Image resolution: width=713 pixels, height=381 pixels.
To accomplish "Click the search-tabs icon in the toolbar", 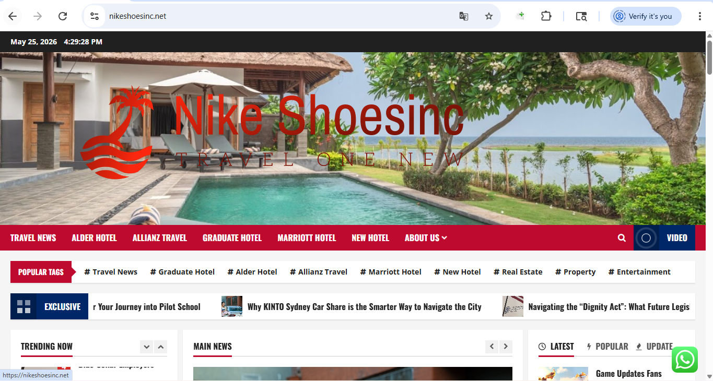I will (581, 16).
